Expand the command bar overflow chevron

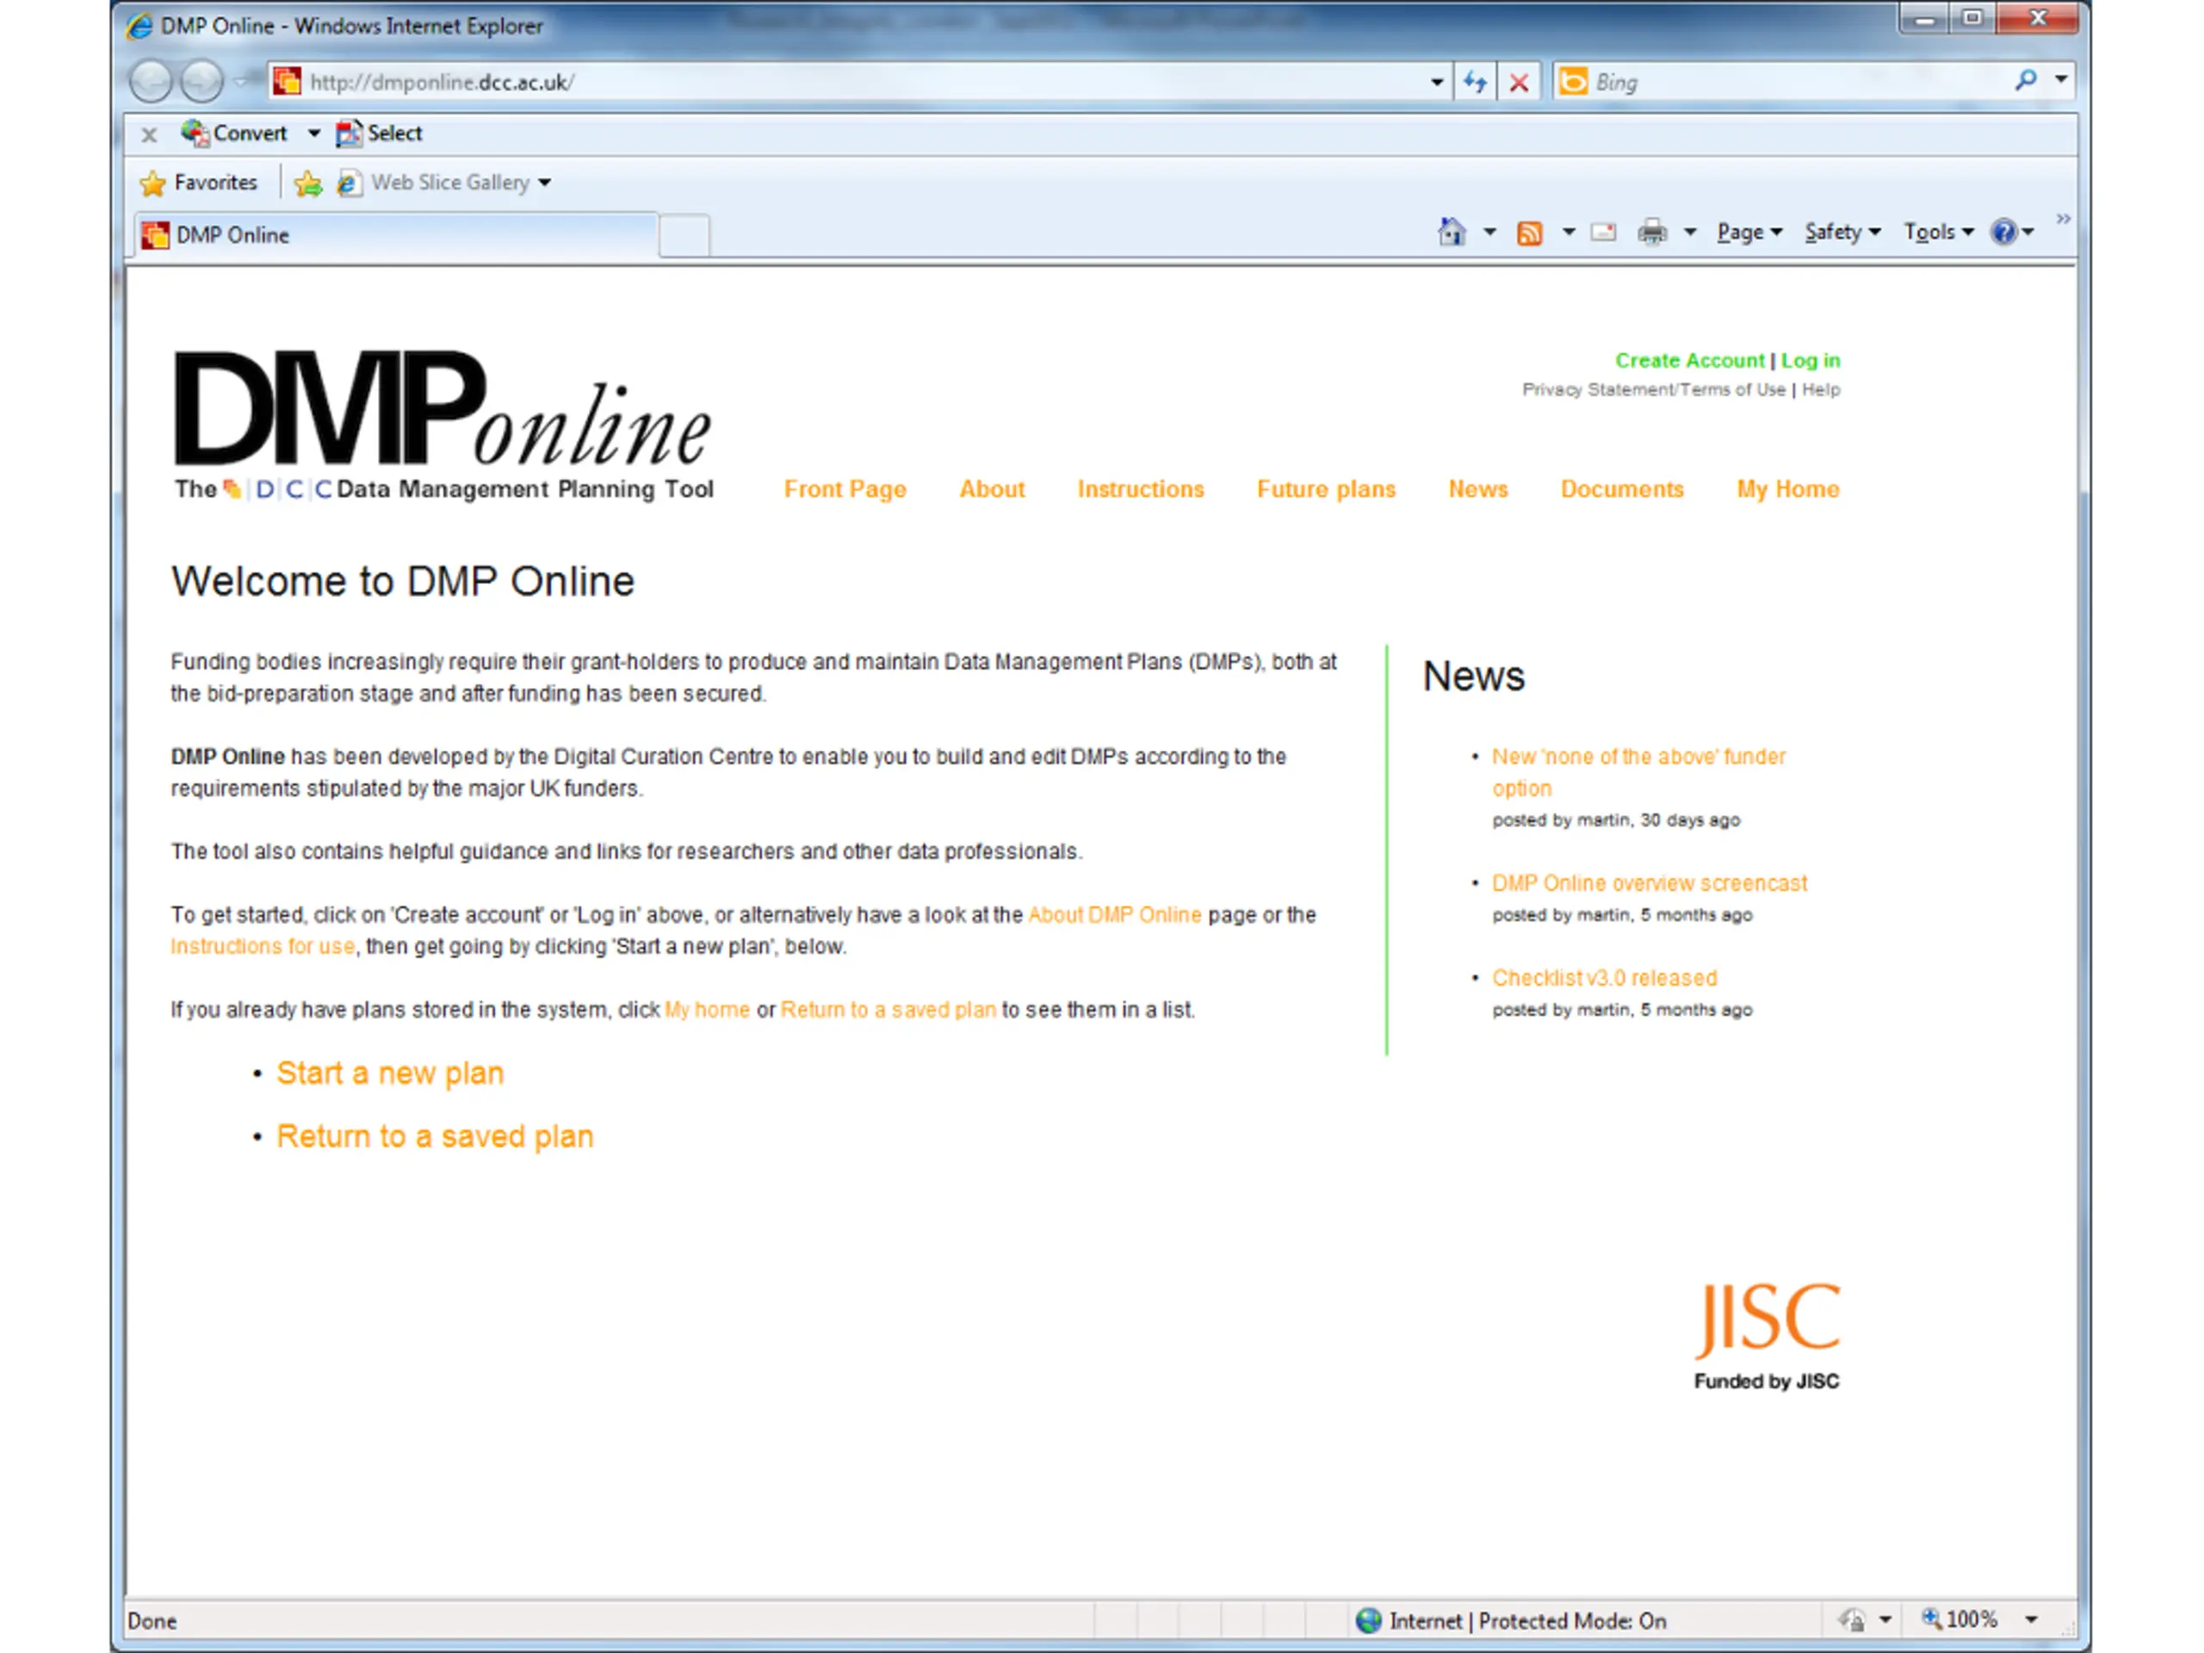pos(2063,218)
